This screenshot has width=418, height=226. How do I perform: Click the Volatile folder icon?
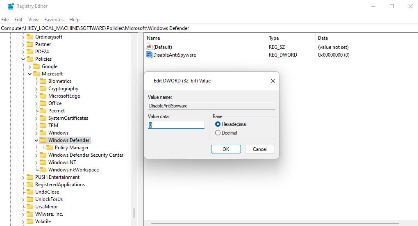coord(30,221)
